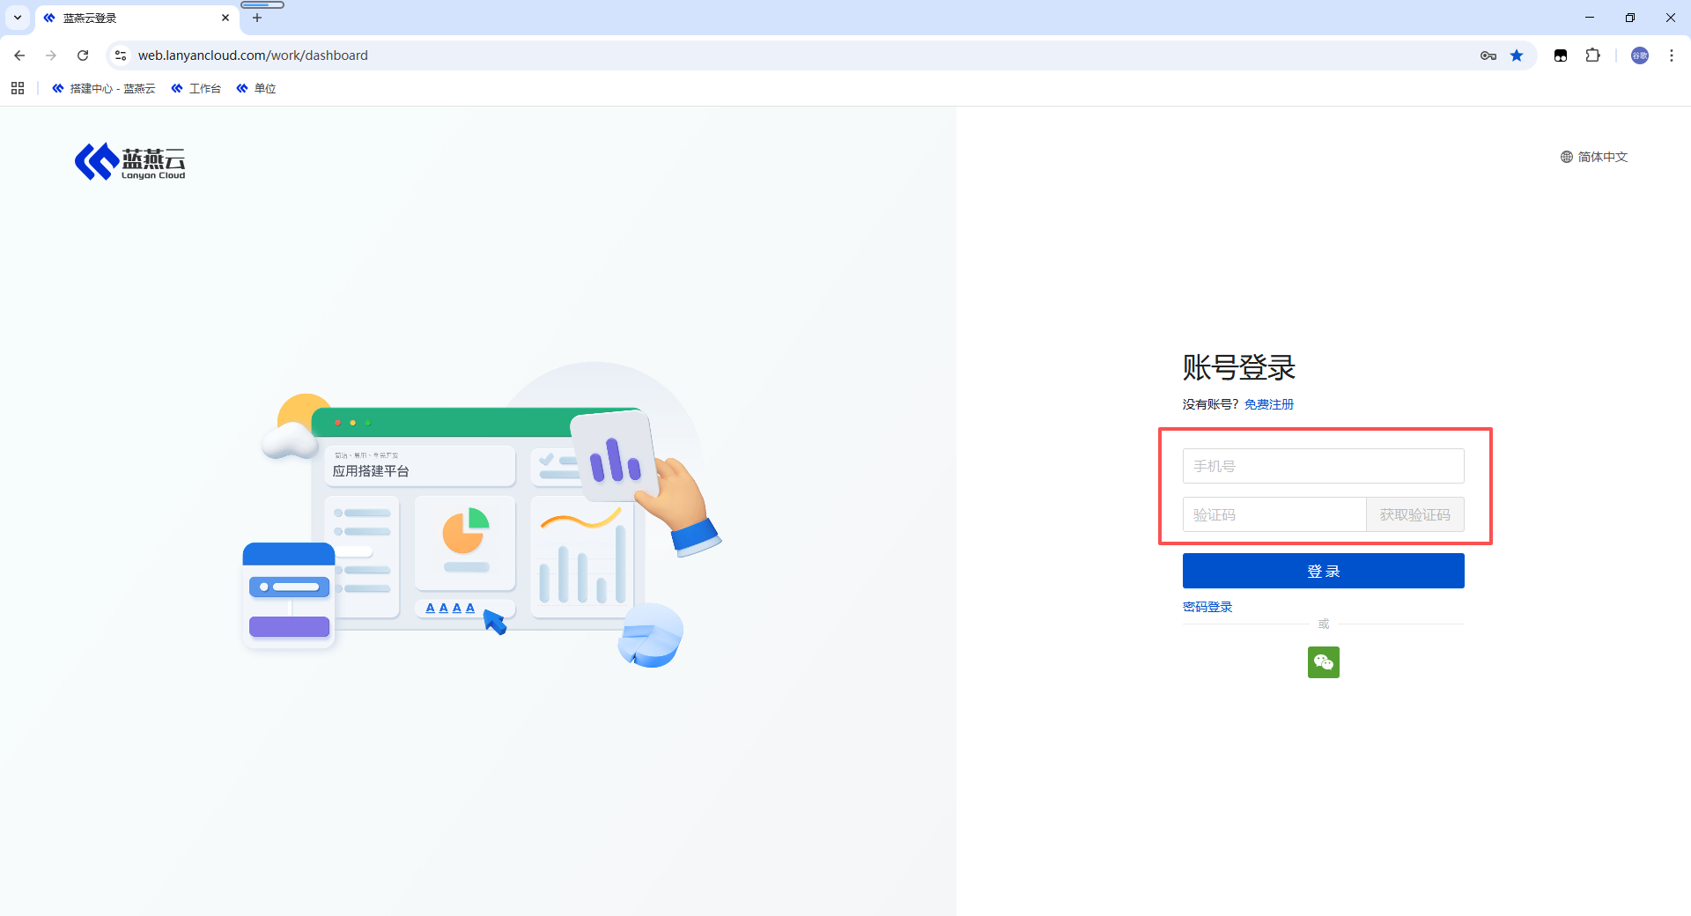Click the 获取验证码 button
Image resolution: width=1691 pixels, height=916 pixels.
point(1414,514)
